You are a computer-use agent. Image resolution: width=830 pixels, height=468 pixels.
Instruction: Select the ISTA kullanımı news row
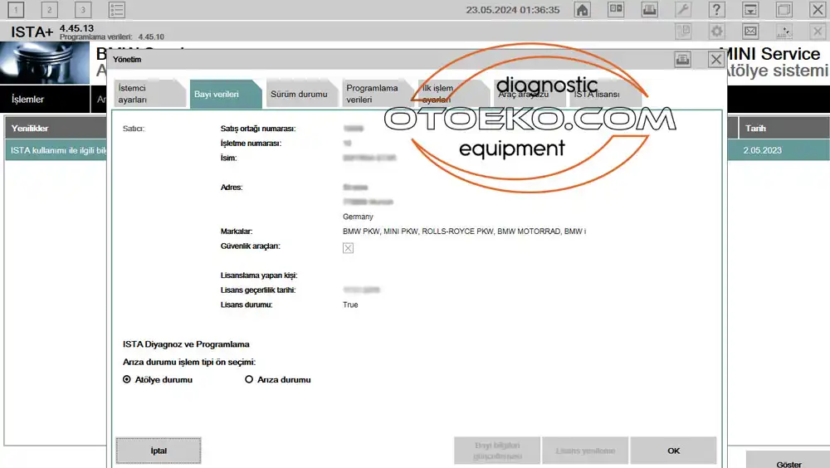pos(56,150)
